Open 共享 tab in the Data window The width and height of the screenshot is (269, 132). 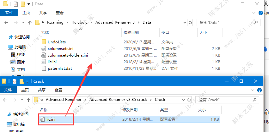[x=43, y=13]
